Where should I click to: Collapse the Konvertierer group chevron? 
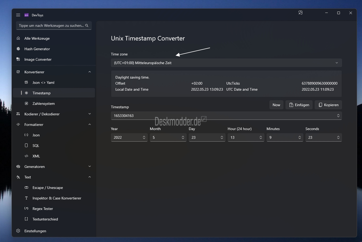pos(90,72)
